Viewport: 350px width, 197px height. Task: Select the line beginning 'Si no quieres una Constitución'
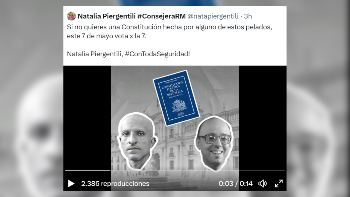(170, 27)
